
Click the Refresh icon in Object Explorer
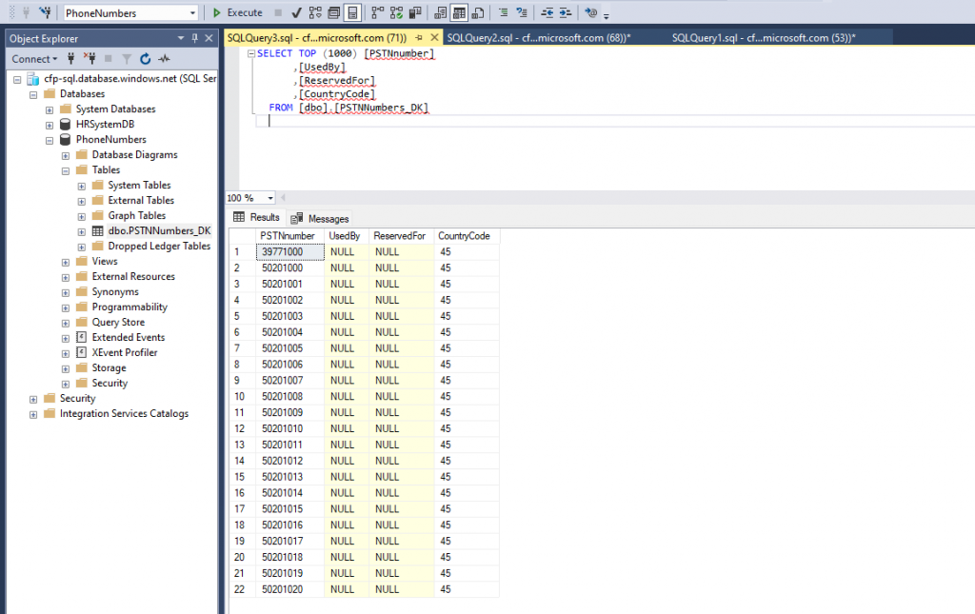(146, 59)
